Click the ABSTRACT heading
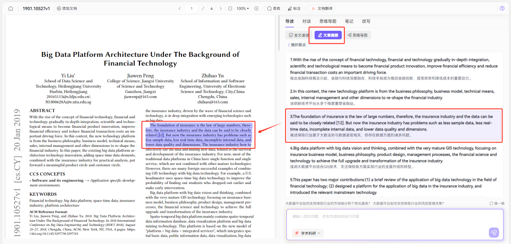 tap(43, 110)
